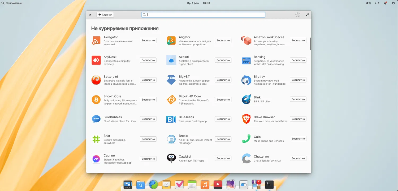Image resolution: width=398 pixels, height=191 pixels.
Task: Click the Akregator app icon
Action: coord(96,41)
